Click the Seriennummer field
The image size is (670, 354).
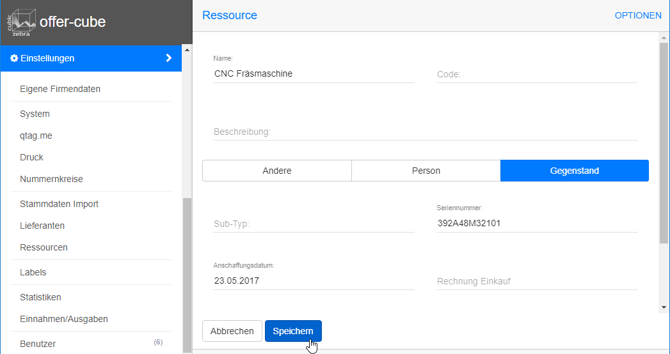pyautogui.click(x=536, y=224)
